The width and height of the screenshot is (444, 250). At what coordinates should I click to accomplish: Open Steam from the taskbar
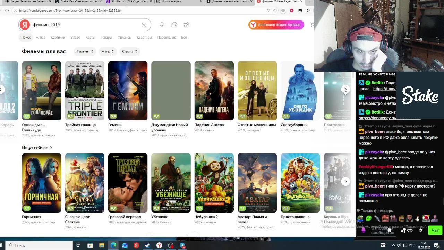click(x=147, y=245)
